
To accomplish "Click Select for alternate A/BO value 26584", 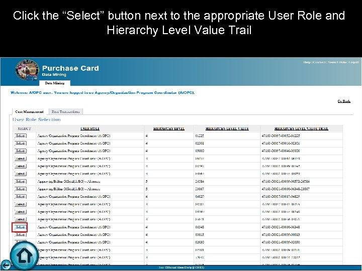I will click(20, 182).
